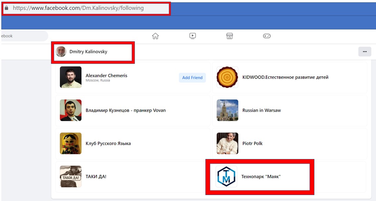Open ТАКИ ДА! page thumbnail
Screen dimensions: 376x201
[x=71, y=176]
